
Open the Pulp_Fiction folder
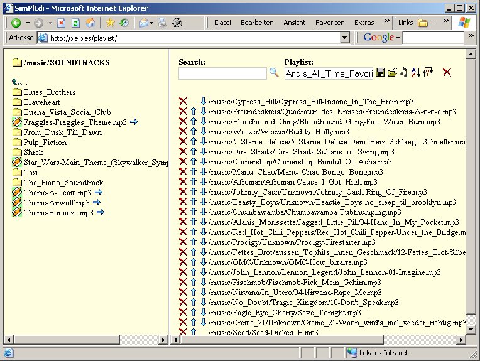click(x=45, y=143)
